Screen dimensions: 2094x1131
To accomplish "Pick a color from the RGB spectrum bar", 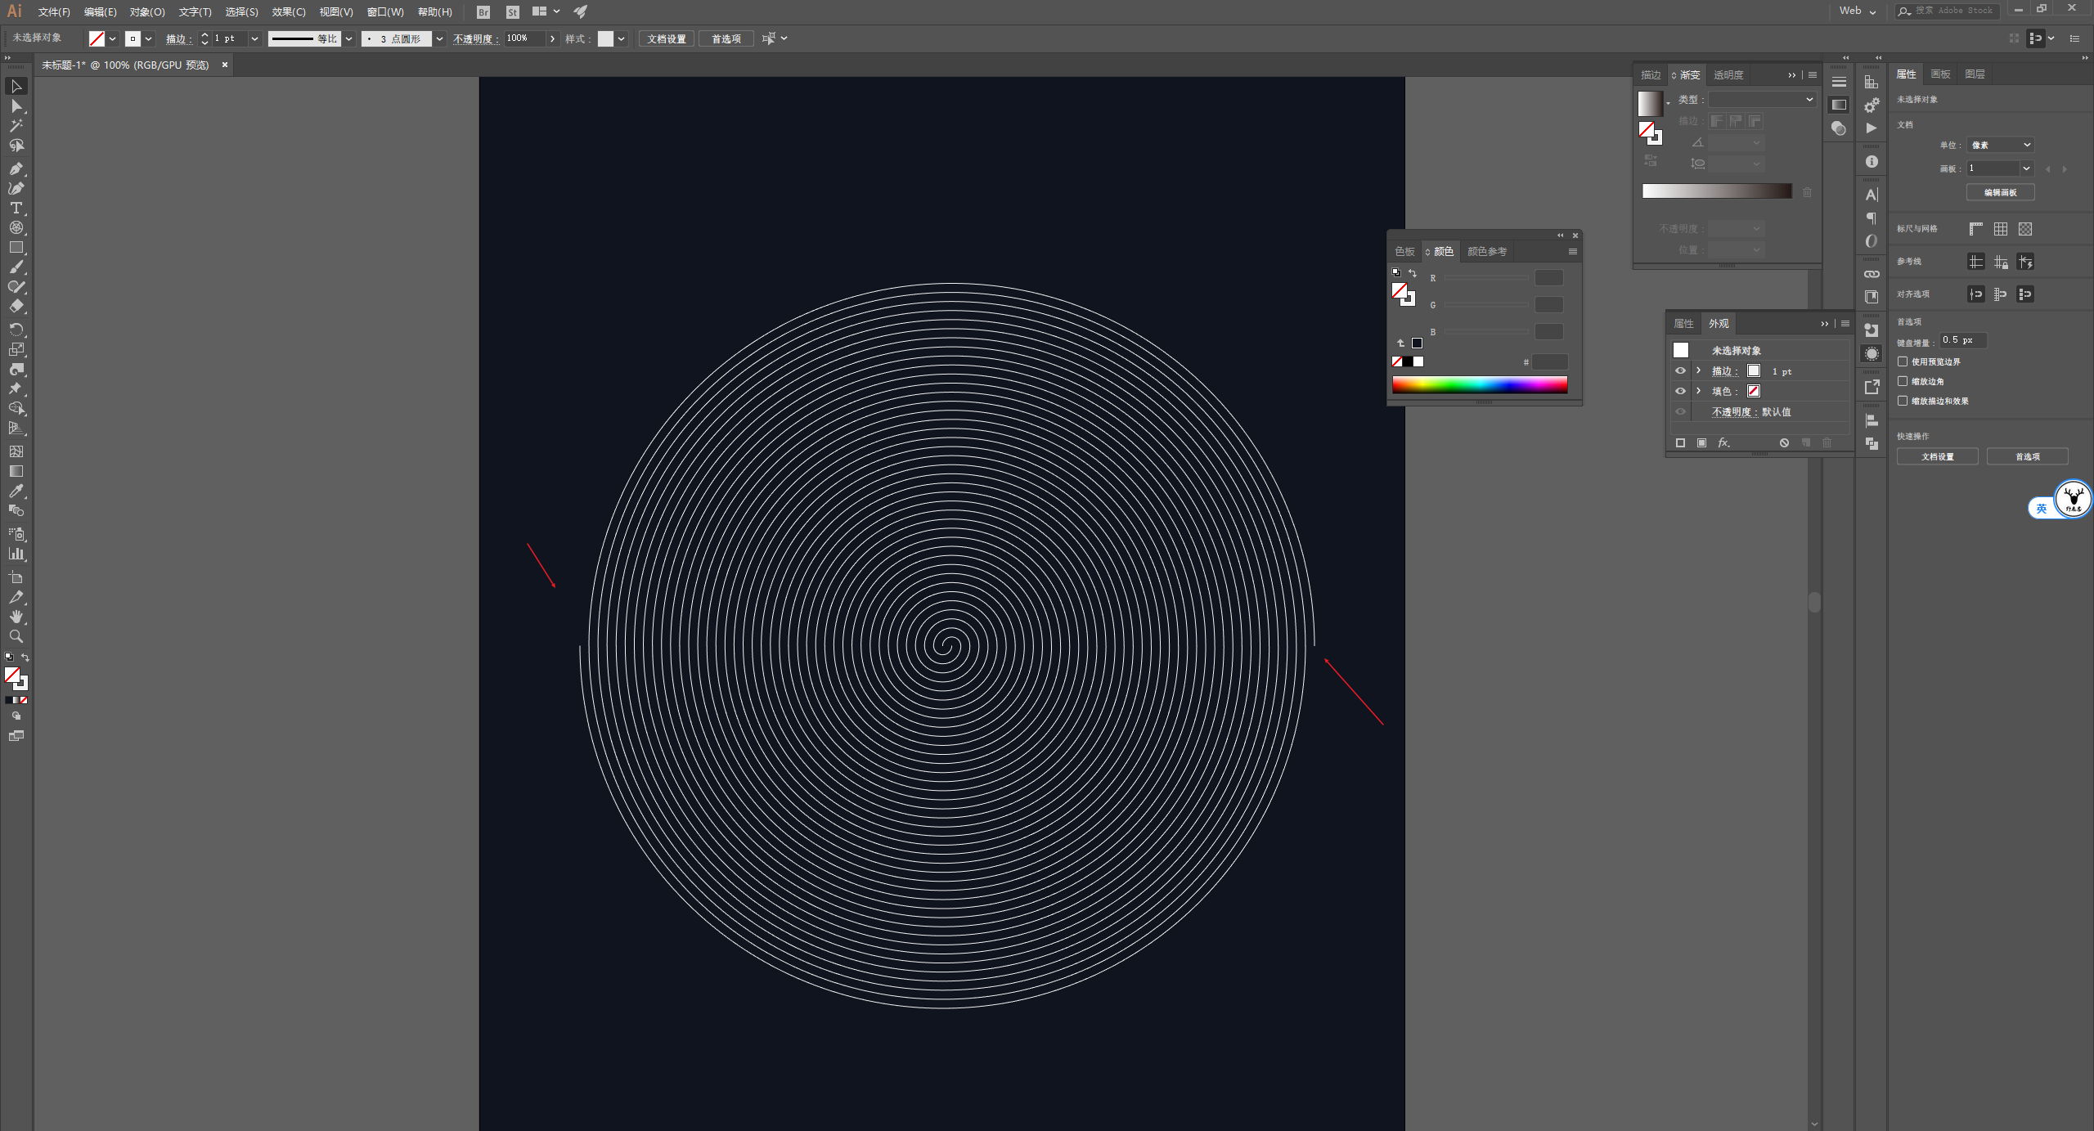I will tap(1479, 384).
